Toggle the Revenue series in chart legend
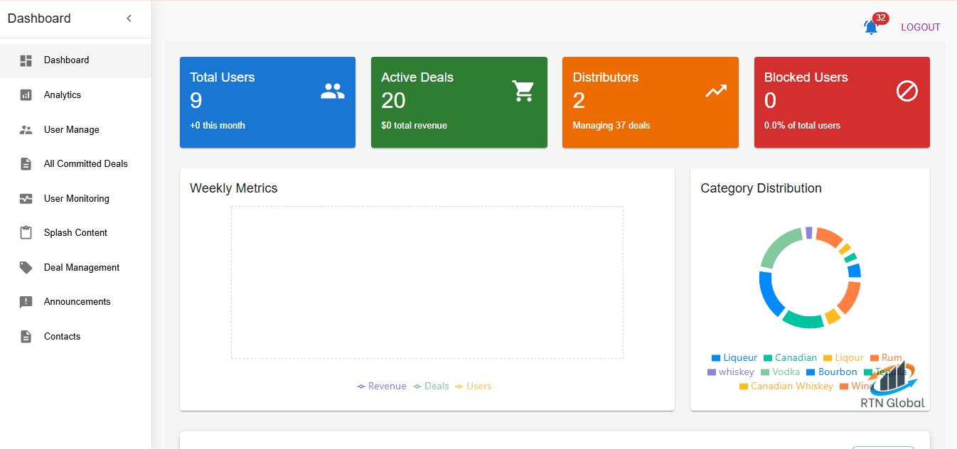 point(382,386)
